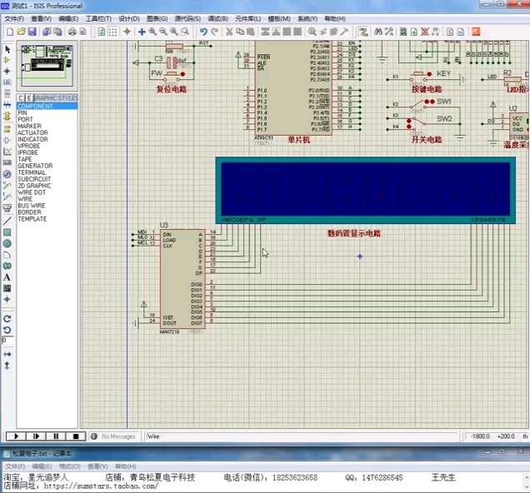Viewport: 530px width, 493px height.
Task: Start the simulation with Play
Action: pos(16,436)
